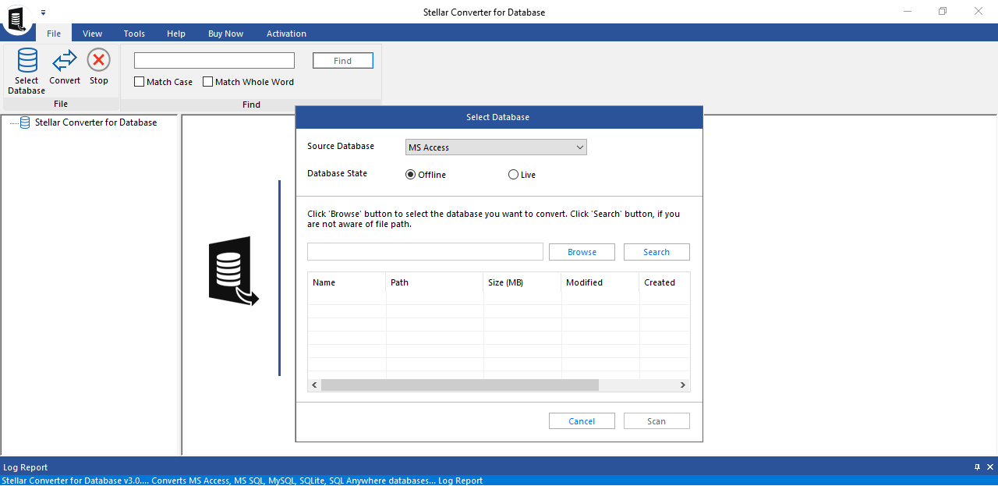Click the Browse button
Screen dimensions: 998x486
point(582,252)
